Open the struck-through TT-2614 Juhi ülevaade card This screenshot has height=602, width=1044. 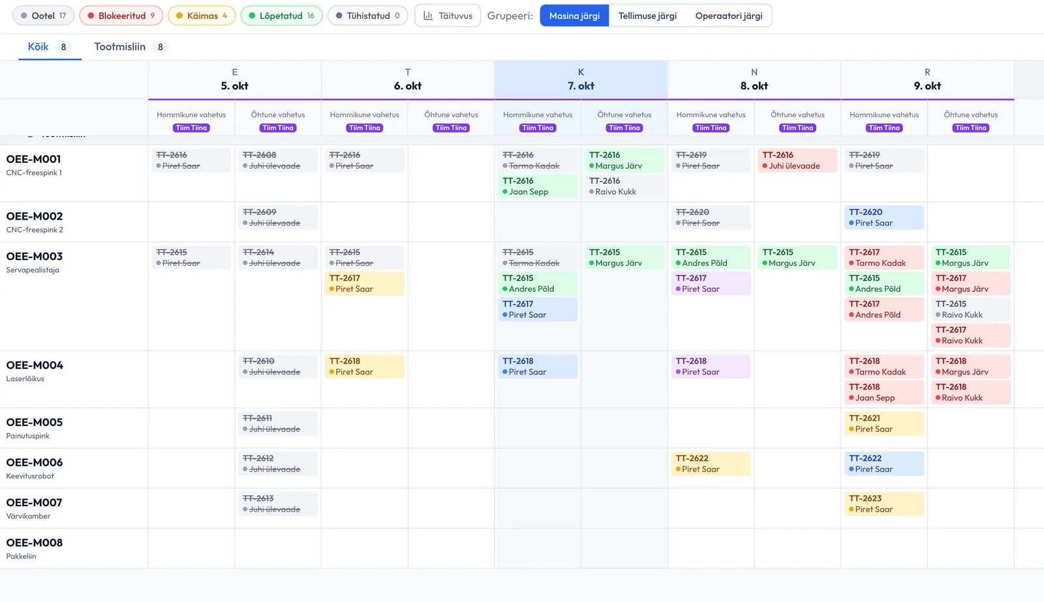(x=278, y=257)
